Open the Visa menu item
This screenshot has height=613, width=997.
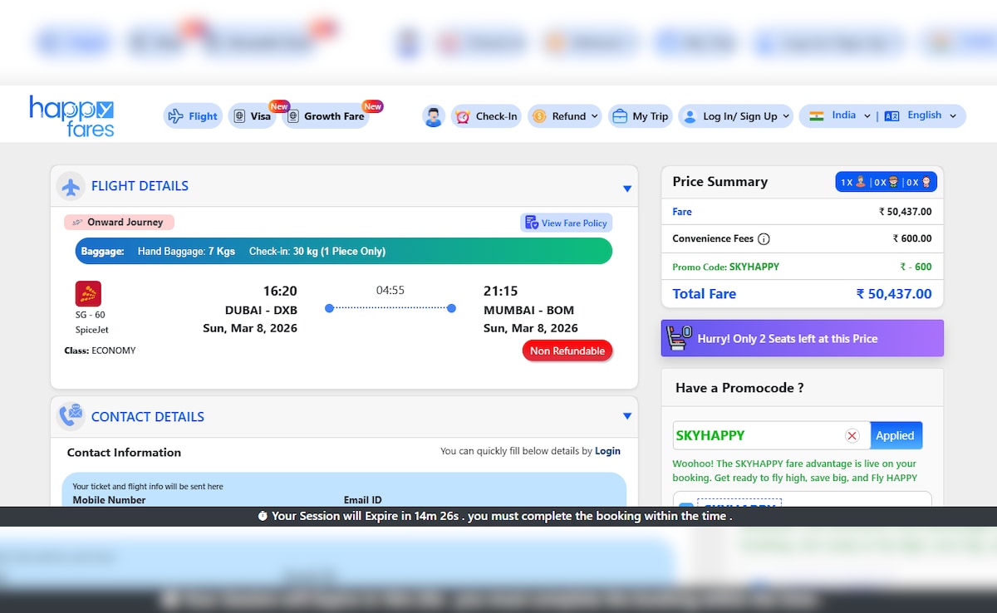(x=252, y=116)
